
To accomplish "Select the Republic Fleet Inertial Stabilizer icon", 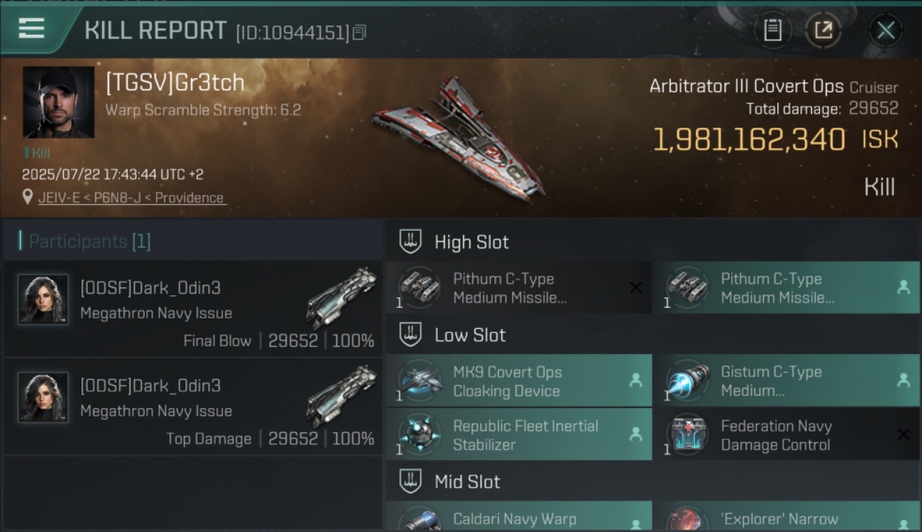I will click(420, 435).
